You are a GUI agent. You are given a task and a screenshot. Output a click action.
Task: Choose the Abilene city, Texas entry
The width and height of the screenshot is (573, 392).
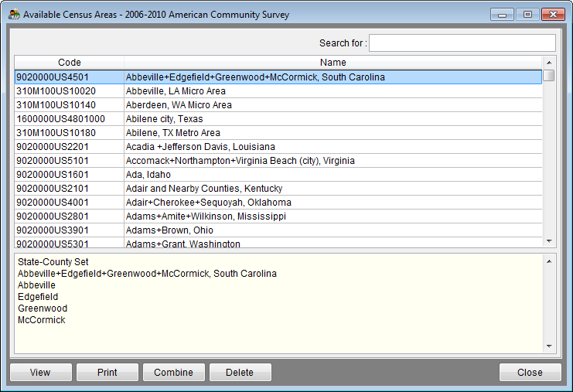point(165,119)
